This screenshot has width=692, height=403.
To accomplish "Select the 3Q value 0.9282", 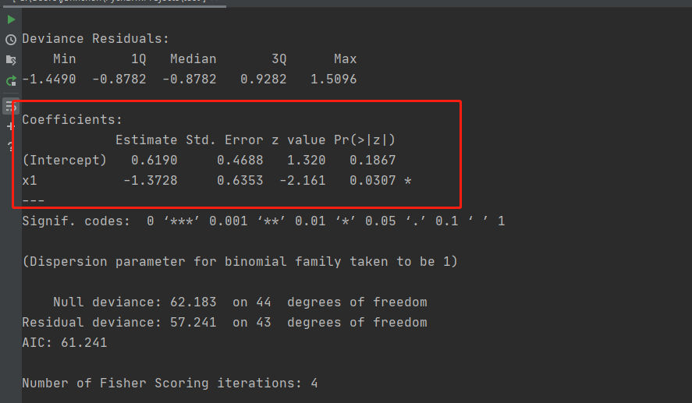I will click(264, 80).
